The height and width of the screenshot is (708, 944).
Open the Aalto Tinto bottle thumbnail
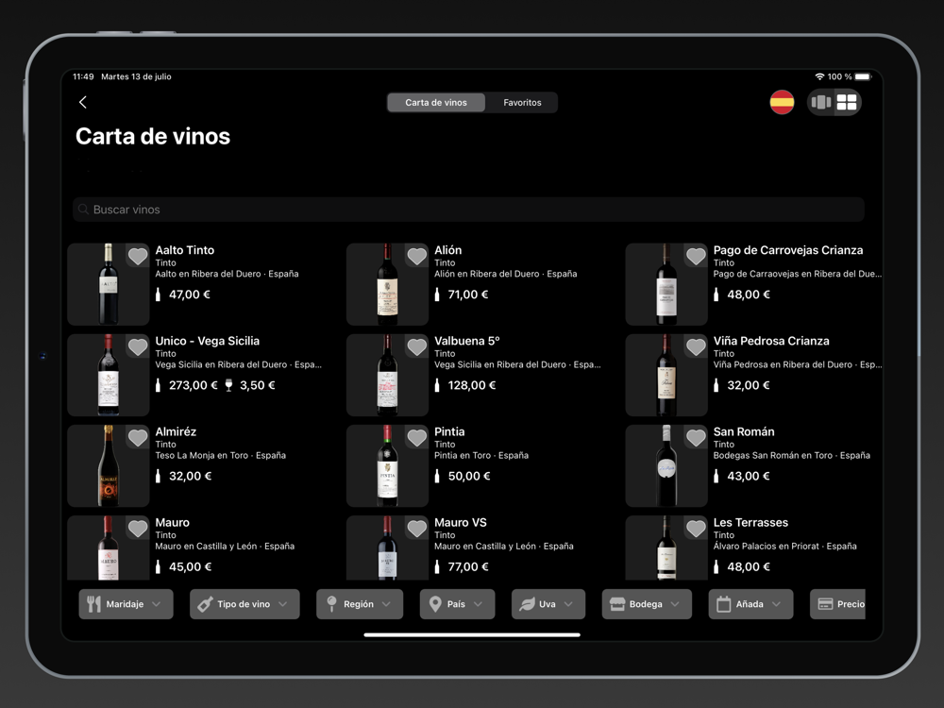[109, 284]
